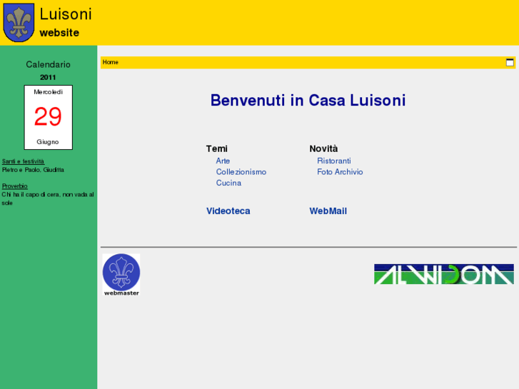Click 'Benvenuti in Casa Luisoni' heading

(x=308, y=101)
